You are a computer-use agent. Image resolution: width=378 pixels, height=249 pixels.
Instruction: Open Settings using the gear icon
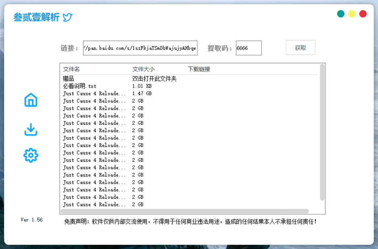tap(30, 155)
